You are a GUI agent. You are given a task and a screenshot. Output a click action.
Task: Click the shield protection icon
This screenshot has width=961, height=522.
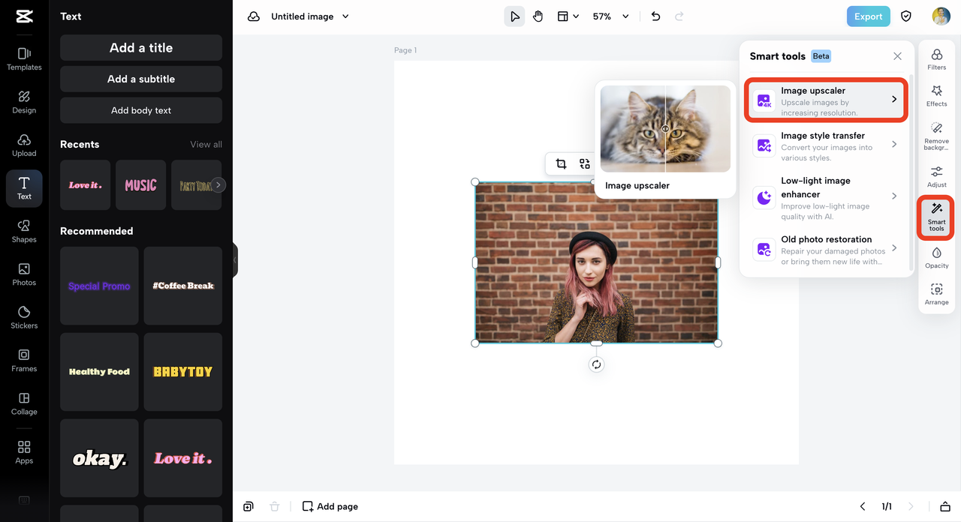(906, 16)
